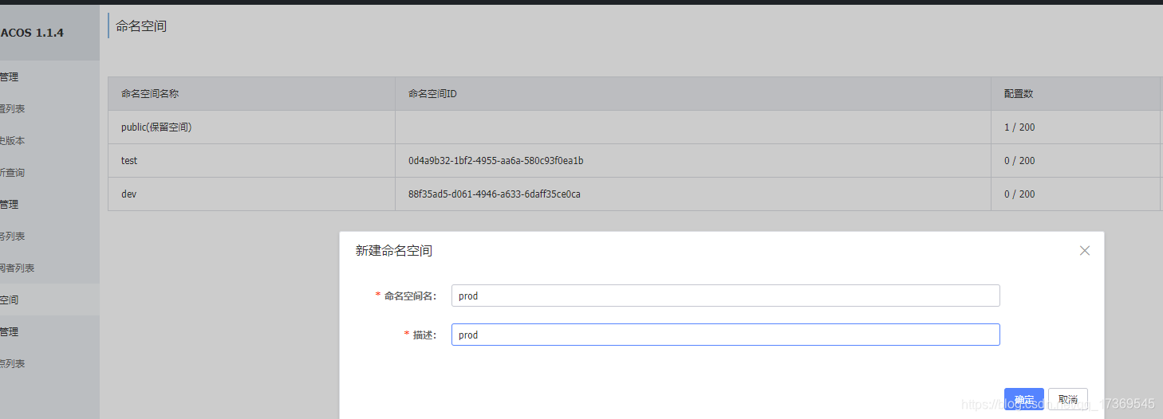Focus the 描述 description input field
The image size is (1163, 419).
725,335
